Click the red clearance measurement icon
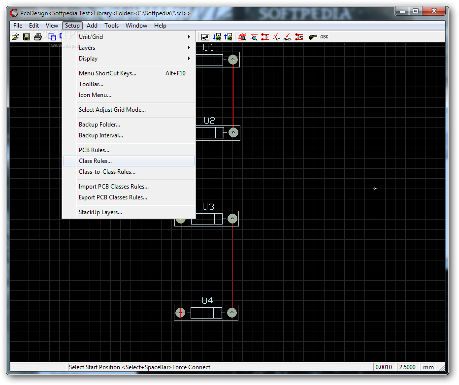Viewport: 459px width, 385px height. (x=265, y=37)
